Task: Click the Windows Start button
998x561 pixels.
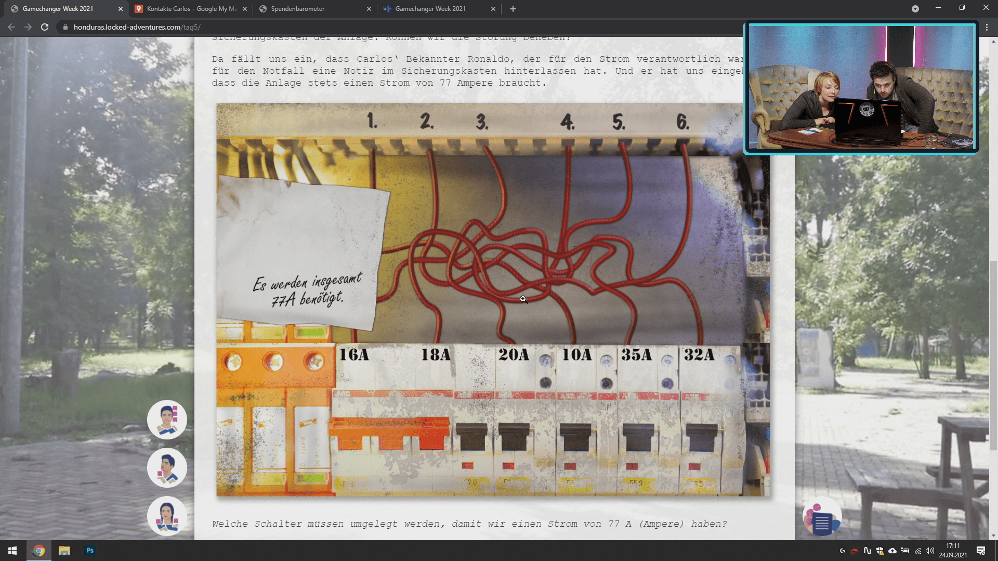Action: tap(11, 550)
